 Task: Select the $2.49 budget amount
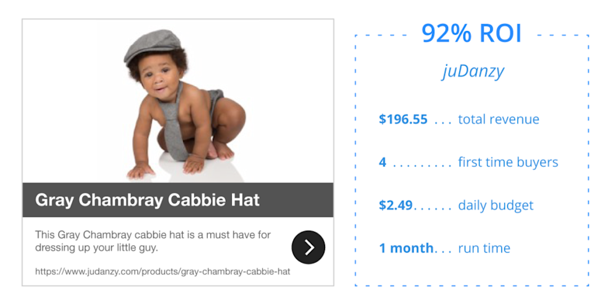[396, 205]
